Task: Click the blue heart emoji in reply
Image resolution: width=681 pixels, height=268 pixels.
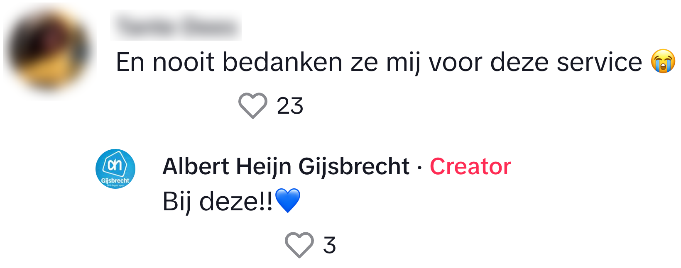Action: (x=287, y=200)
